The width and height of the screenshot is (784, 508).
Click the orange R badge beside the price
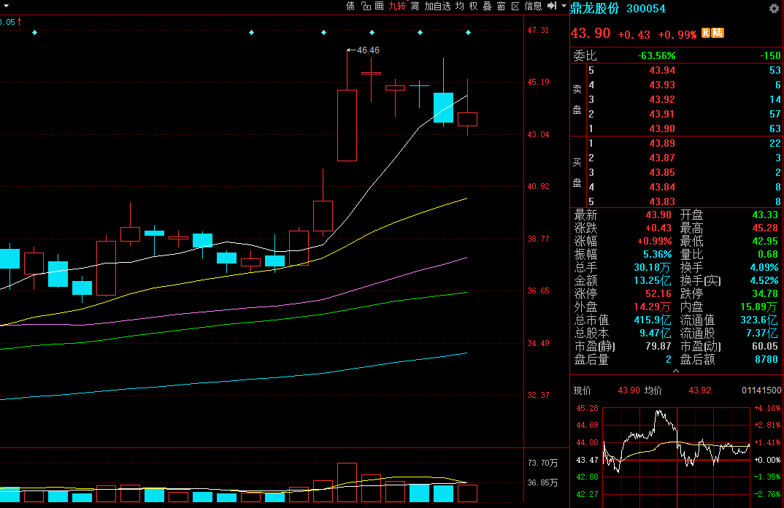[707, 33]
